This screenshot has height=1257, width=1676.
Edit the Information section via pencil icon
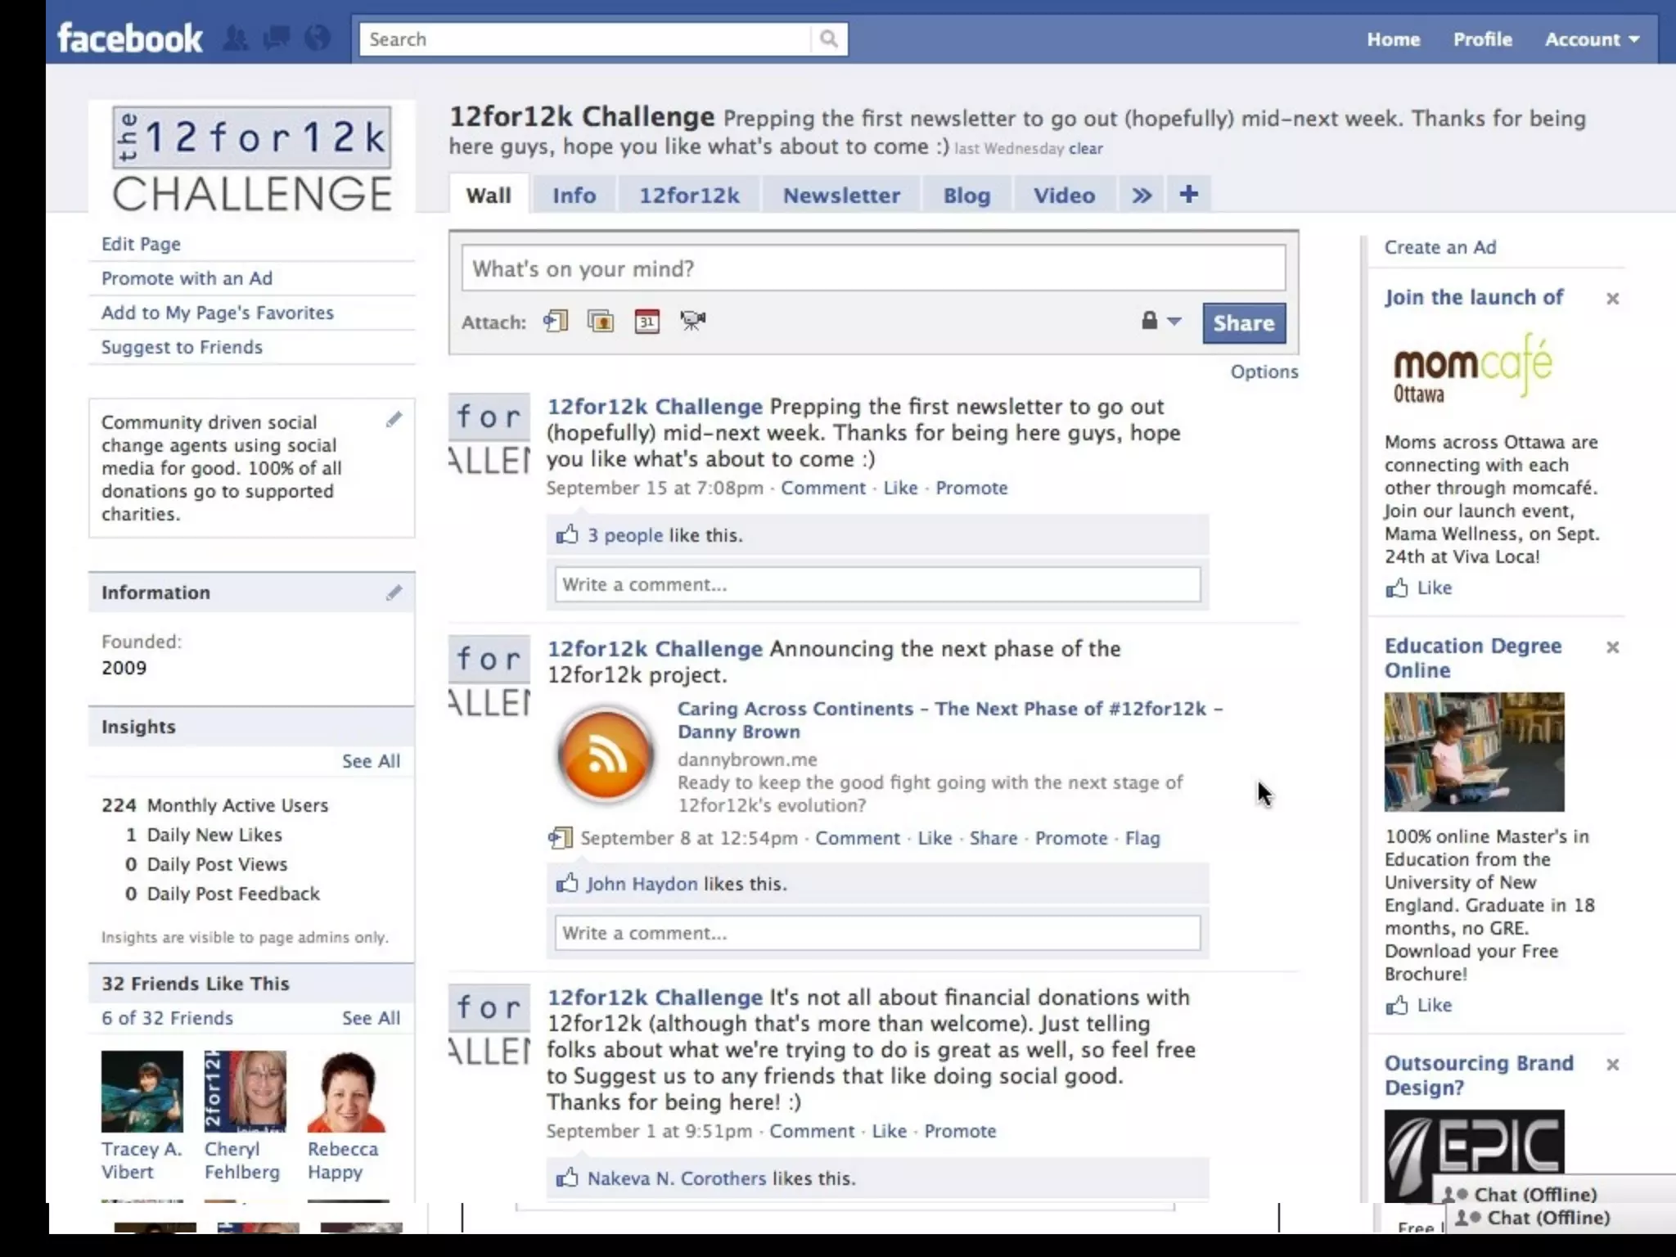coord(394,592)
